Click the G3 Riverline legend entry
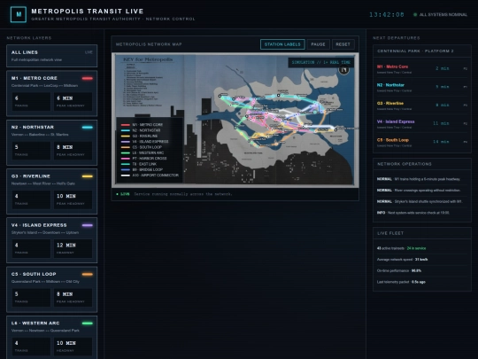 click(139, 137)
